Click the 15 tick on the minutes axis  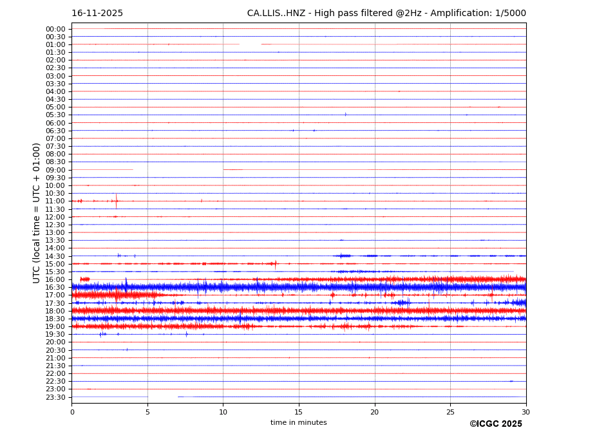(x=299, y=412)
